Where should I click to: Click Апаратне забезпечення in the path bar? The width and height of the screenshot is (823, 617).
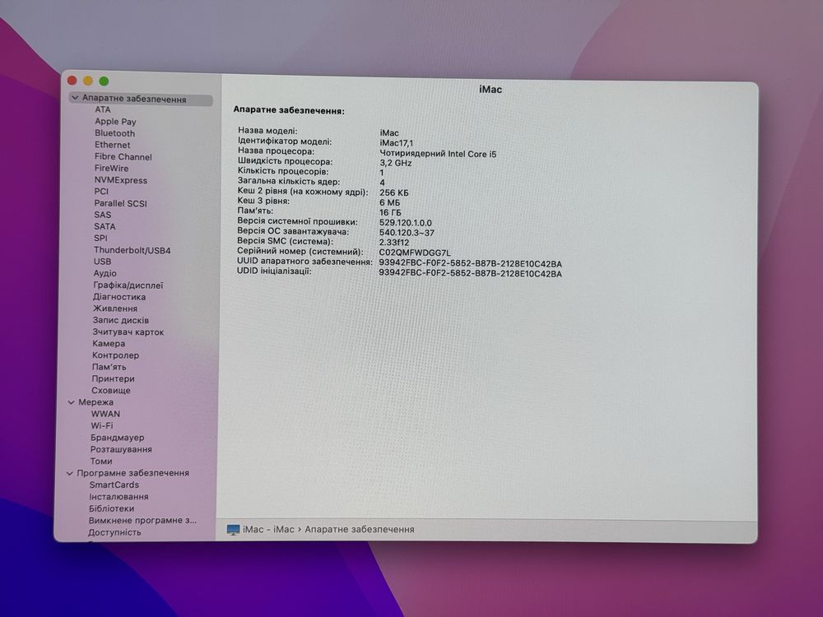(x=360, y=529)
